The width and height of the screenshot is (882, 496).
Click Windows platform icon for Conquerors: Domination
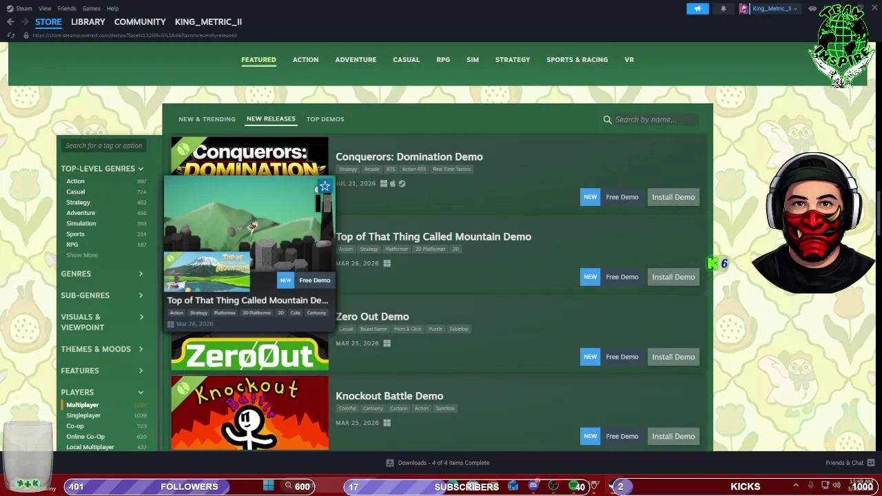(x=384, y=184)
